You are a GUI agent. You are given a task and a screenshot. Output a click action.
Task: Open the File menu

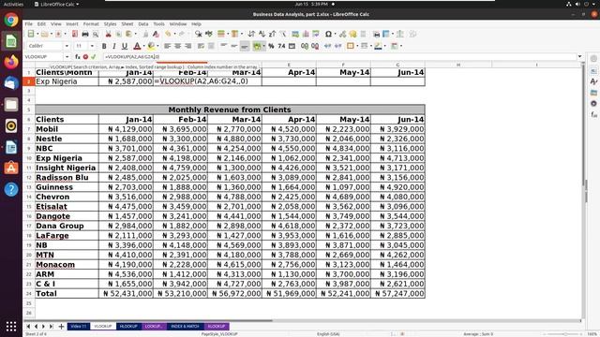pyautogui.click(x=29, y=23)
